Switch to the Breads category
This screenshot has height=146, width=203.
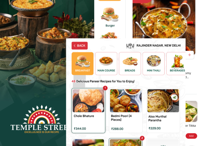130,63
